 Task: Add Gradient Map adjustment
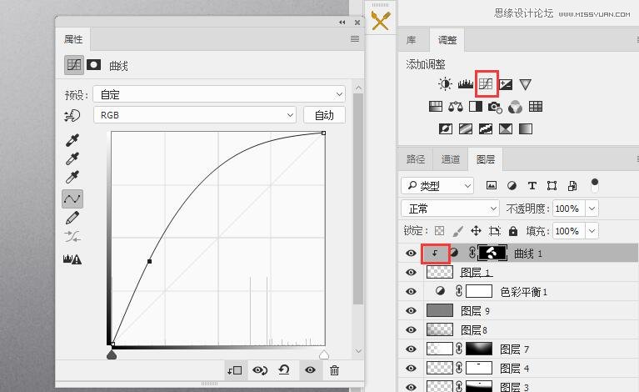526,129
